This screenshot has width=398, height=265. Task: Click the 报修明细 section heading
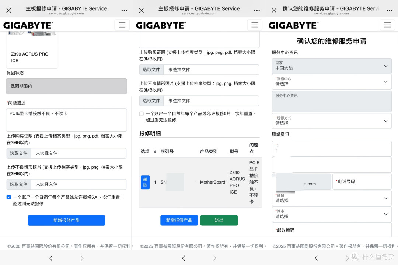pyautogui.click(x=150, y=133)
